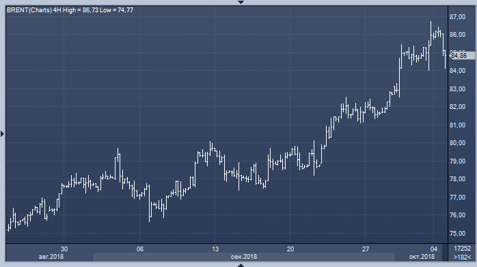Viewport: 477px width, 267px height.
Task: Click the 86,00 price axis label
Action: point(458,35)
